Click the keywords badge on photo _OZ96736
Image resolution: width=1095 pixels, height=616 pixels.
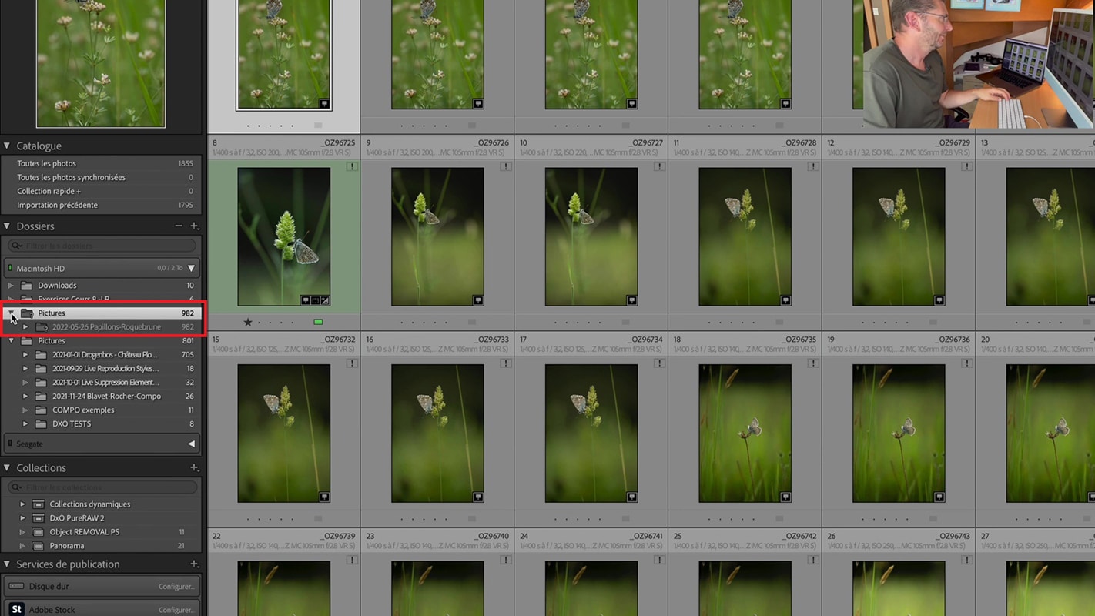pyautogui.click(x=939, y=497)
